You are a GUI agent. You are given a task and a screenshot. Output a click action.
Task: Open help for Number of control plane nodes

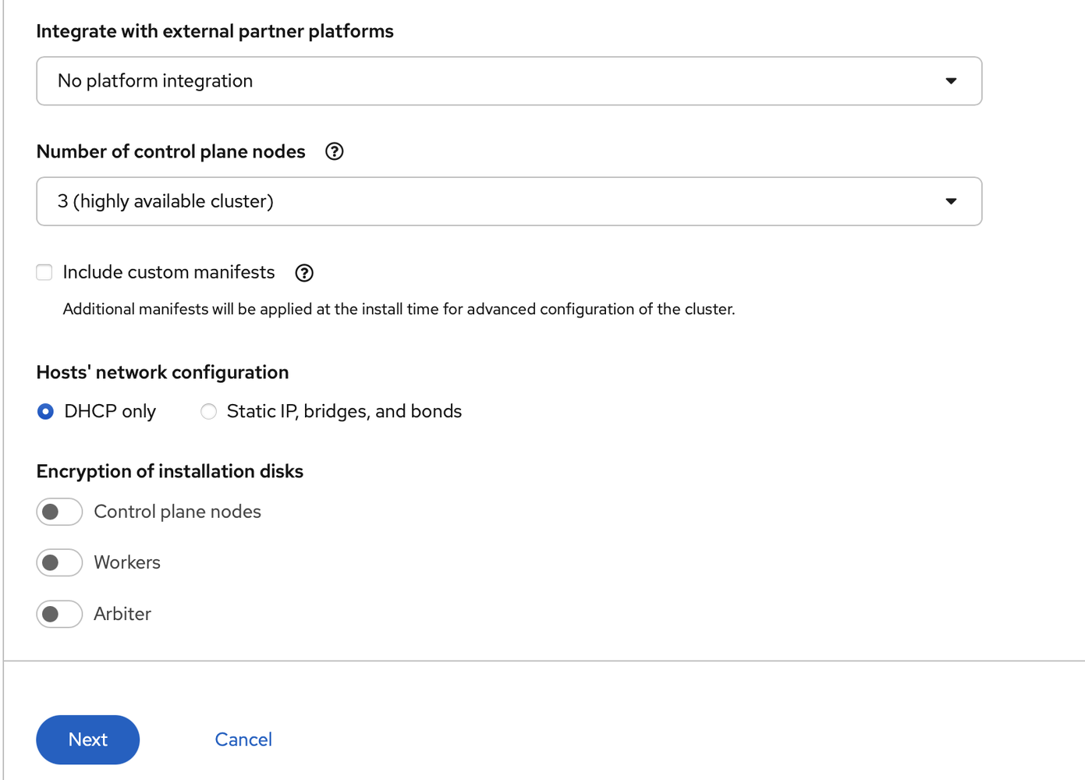pos(334,151)
